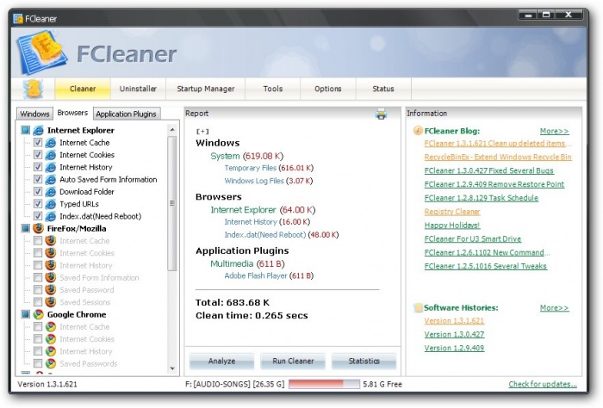Open the Uninstaller tab
Screen dimensions: 603x408
pos(138,89)
